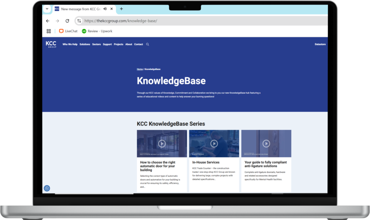Open the About menu

click(129, 44)
